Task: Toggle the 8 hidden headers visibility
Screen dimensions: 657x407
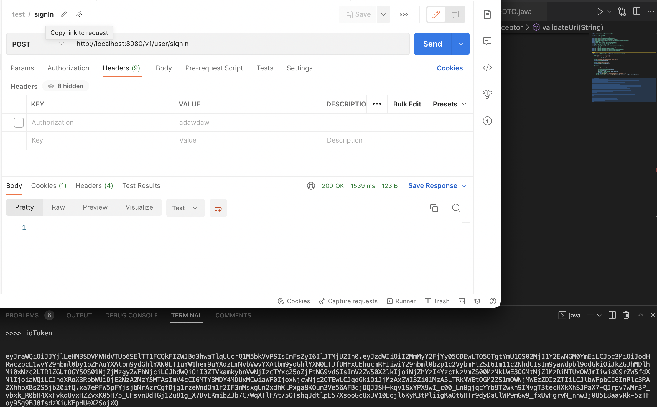Action: coord(65,86)
